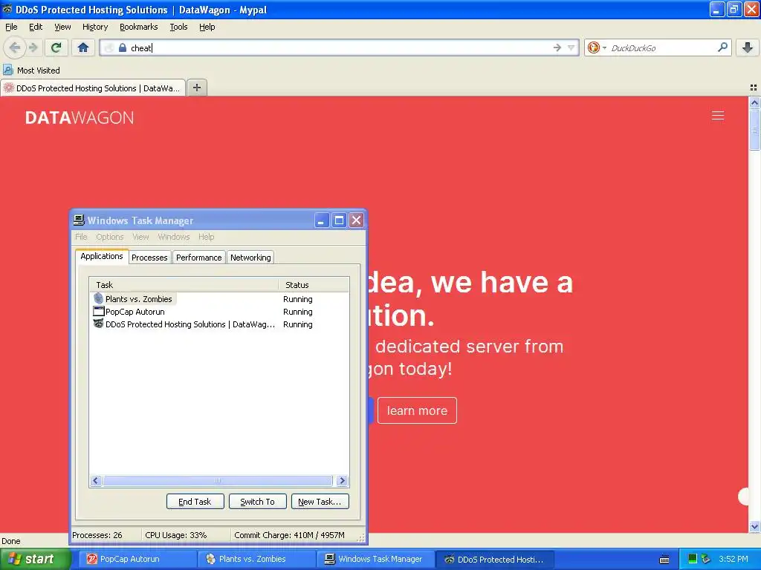The image size is (761, 570).
Task: Open the DuckDuckGo search engine selector
Action: point(597,47)
